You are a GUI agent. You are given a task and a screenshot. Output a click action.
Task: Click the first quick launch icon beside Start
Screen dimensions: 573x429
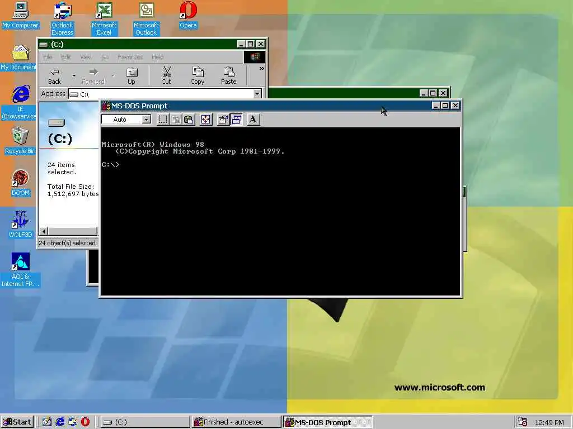[x=46, y=422]
